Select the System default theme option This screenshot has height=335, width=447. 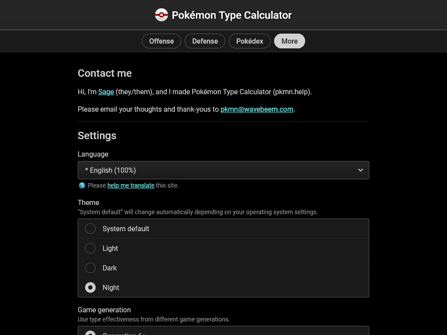click(90, 229)
